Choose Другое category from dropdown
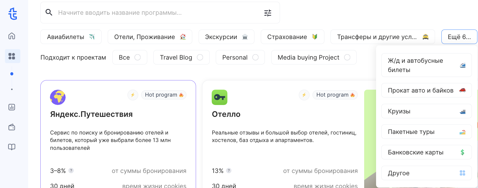 [426, 173]
